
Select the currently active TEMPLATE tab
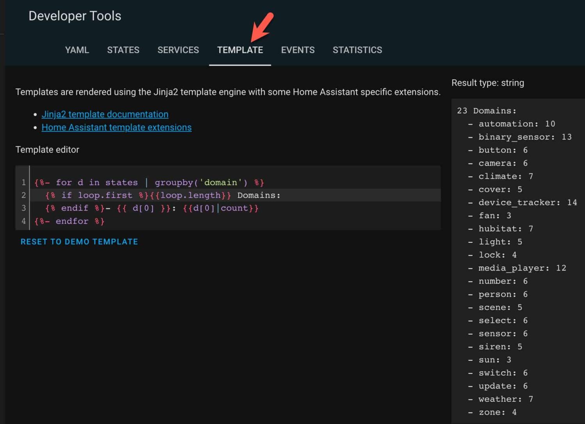pos(240,50)
